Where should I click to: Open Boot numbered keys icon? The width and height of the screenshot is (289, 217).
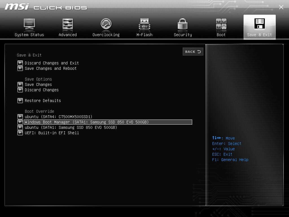click(x=221, y=24)
